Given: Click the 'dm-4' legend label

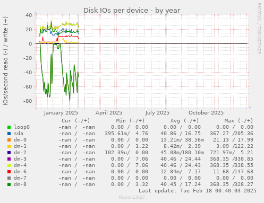Looking at the screenshot, I should [x=20, y=165].
